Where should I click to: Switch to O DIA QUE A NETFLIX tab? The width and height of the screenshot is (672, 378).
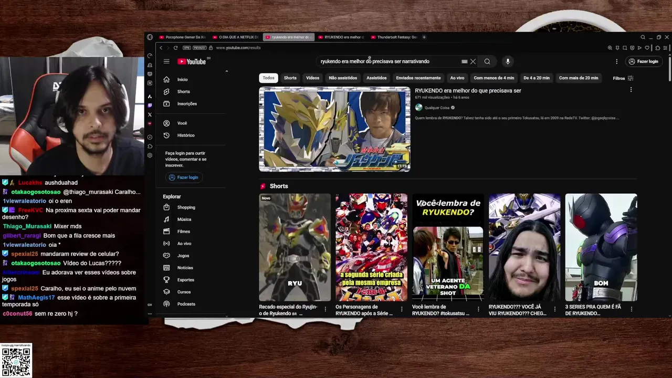point(235,37)
